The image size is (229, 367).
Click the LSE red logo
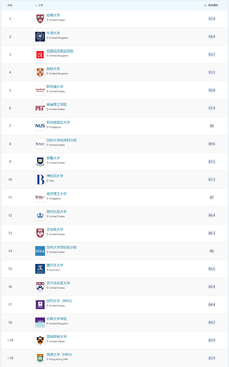(40, 55)
